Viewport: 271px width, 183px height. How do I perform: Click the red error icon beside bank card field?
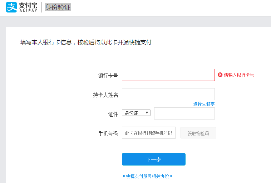coord(220,75)
